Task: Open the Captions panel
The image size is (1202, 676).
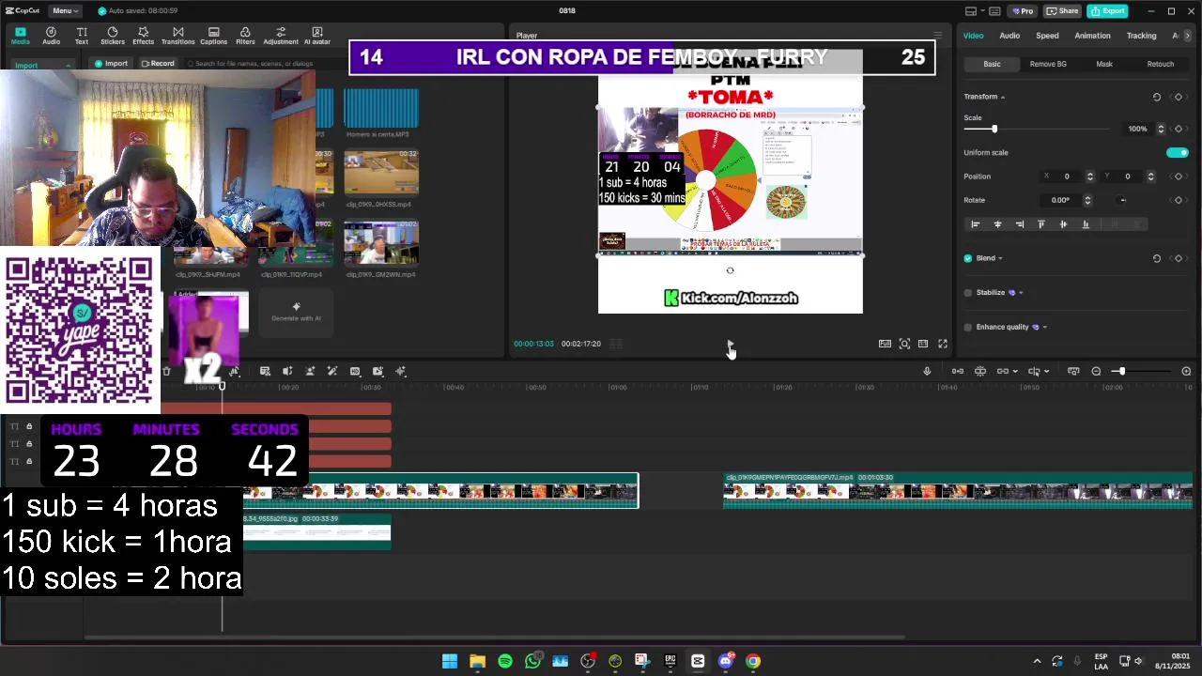Action: click(x=213, y=36)
